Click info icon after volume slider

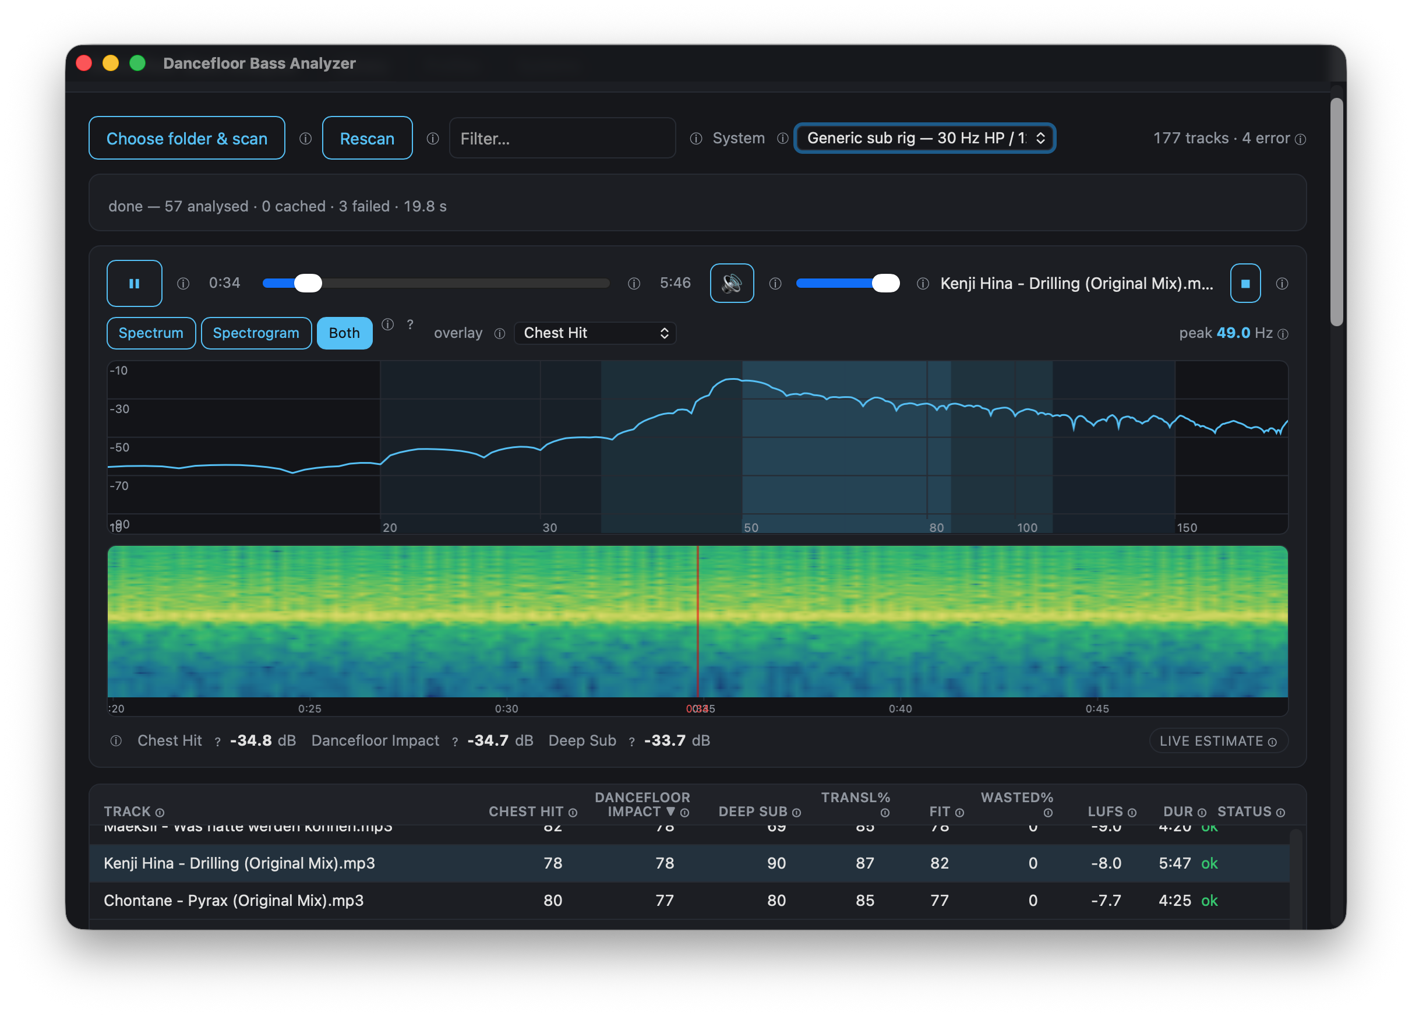[x=923, y=284]
